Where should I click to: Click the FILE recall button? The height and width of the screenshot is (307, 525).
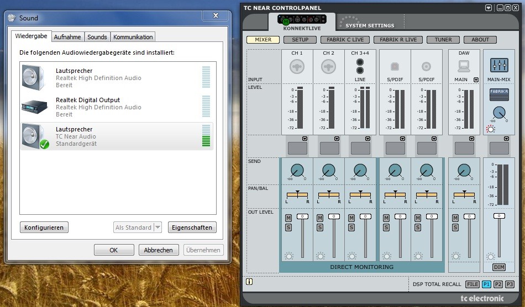[473, 284]
